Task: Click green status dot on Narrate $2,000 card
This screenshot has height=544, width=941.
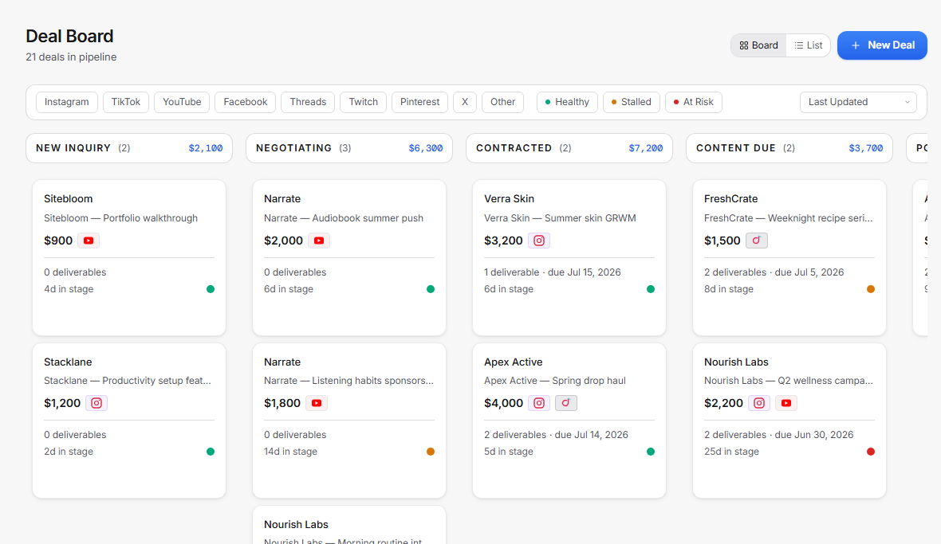Action: (431, 289)
